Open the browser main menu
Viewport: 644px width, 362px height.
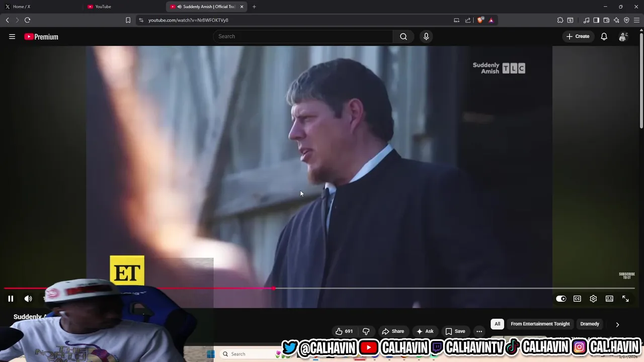(636, 20)
